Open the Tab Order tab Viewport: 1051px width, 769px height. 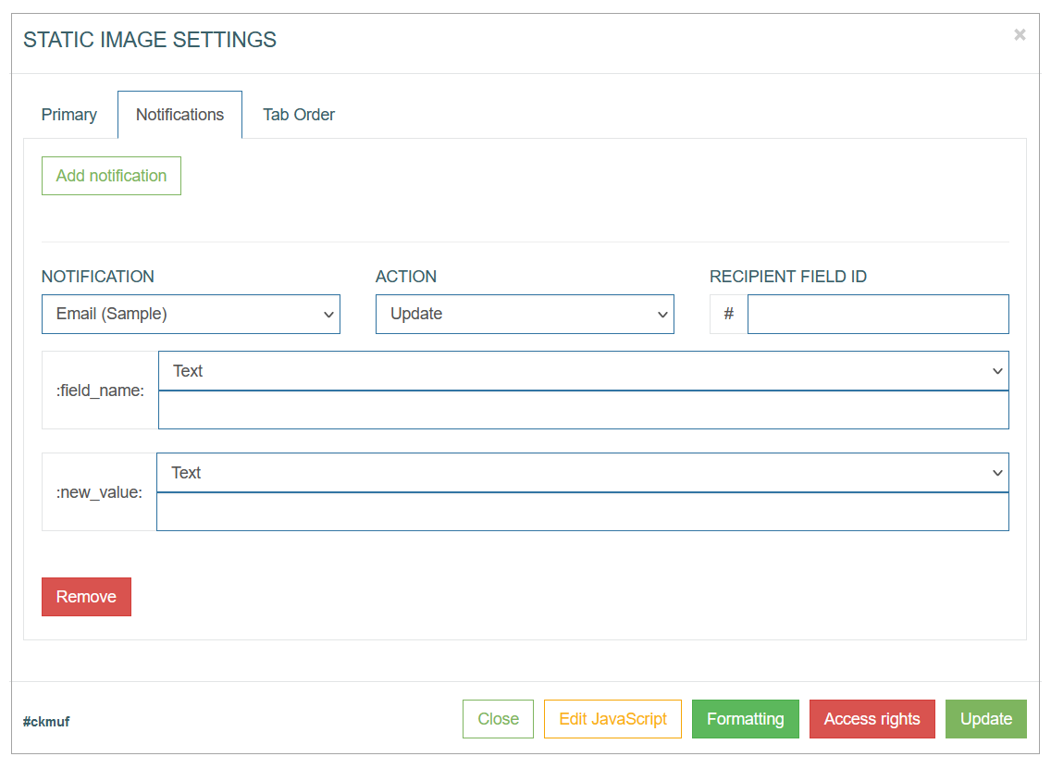(x=298, y=115)
